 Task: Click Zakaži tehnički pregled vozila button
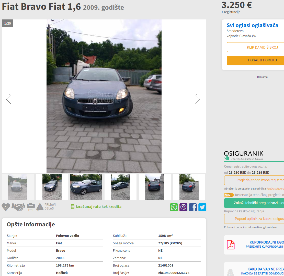254,203
